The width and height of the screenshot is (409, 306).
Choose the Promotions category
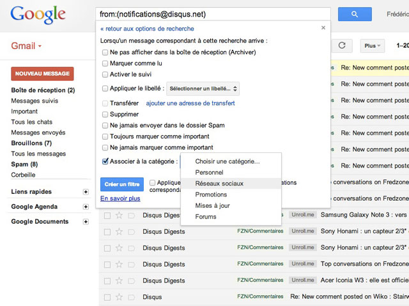click(231, 194)
